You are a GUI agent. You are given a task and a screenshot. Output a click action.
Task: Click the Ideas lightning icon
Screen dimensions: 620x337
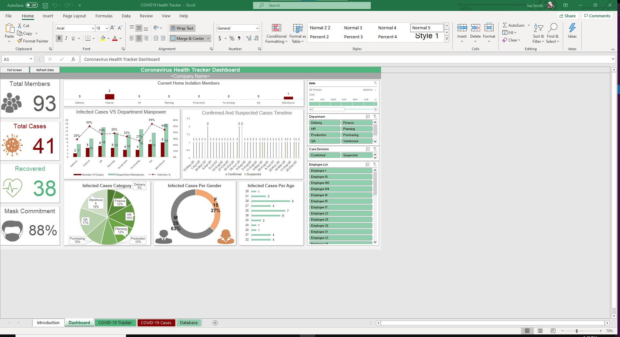click(x=572, y=28)
